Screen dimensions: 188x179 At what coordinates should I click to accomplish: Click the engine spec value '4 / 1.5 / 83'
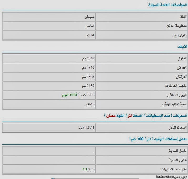86,128
